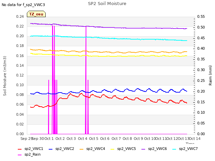The image size is (215, 161).
Task: Click the purple sp2_VWC6 legend swatch
Action: click(143, 149)
